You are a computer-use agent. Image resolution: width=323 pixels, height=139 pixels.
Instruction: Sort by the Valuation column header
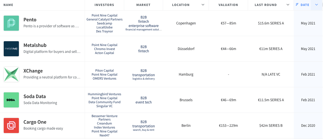[228, 5]
